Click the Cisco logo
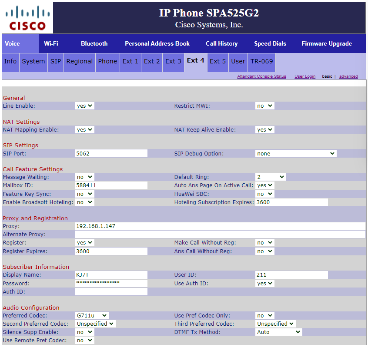This screenshot has width=368, height=347. pos(27,18)
